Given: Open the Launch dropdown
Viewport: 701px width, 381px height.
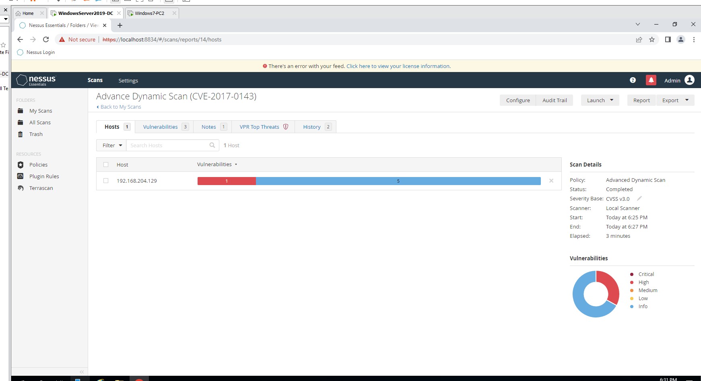Looking at the screenshot, I should point(600,100).
